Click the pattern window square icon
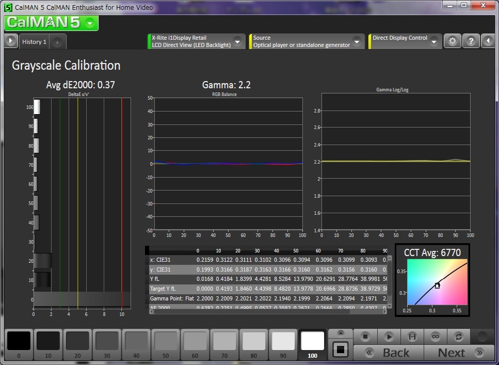Screen dimensions: 499x365 pyautogui.click(x=340, y=350)
